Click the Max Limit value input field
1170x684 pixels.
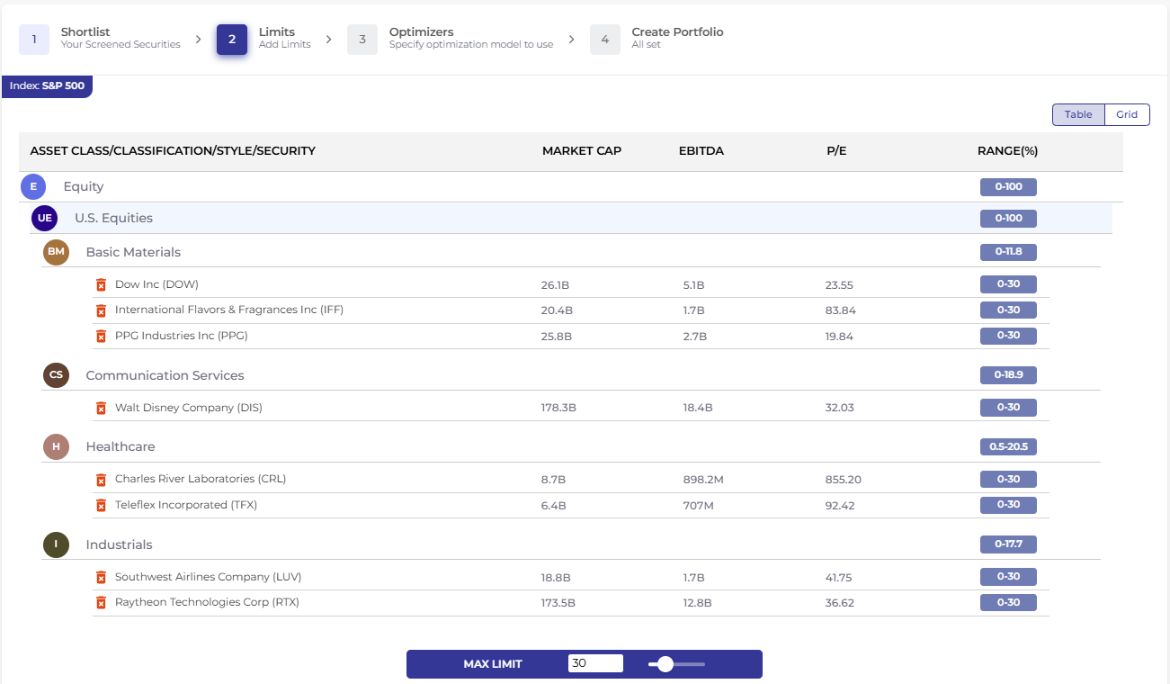pyautogui.click(x=595, y=663)
